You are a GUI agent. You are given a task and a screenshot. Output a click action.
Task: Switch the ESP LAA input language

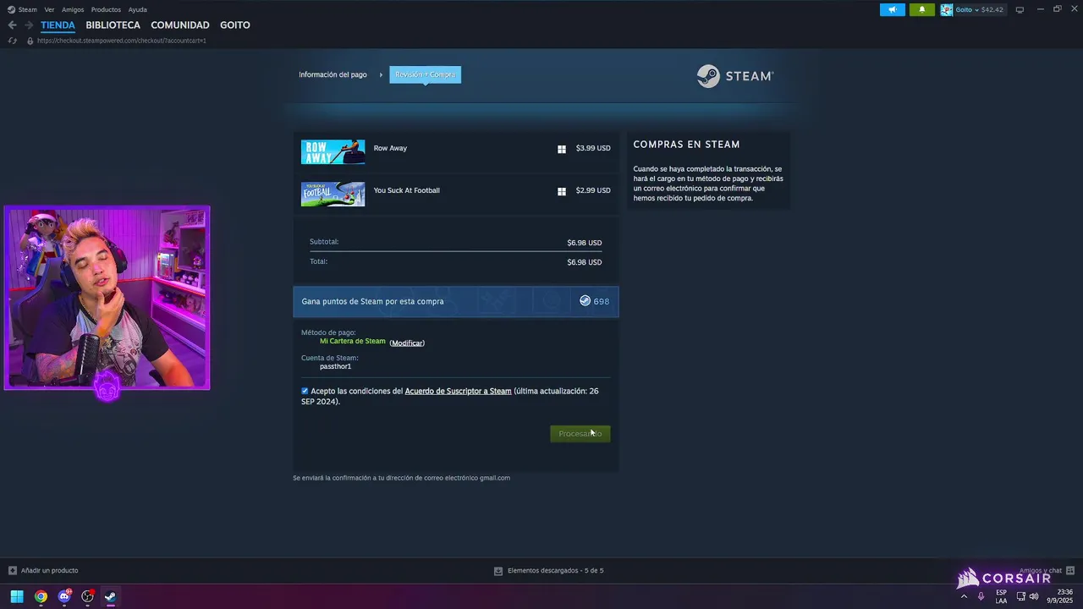(1001, 596)
